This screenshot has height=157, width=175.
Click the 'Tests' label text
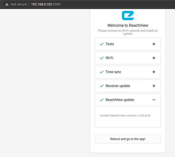coord(110,44)
